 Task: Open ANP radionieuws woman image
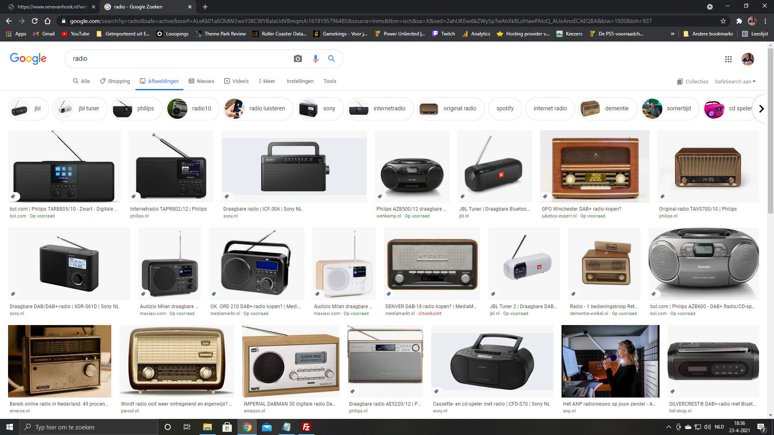coord(610,361)
